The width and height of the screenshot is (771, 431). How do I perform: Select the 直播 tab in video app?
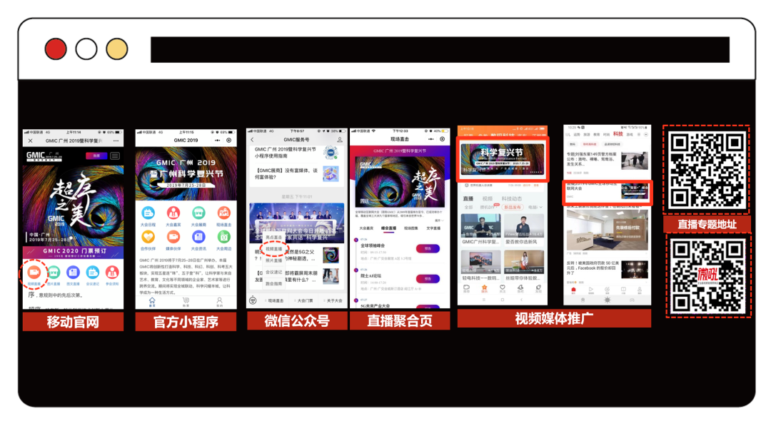(468, 198)
